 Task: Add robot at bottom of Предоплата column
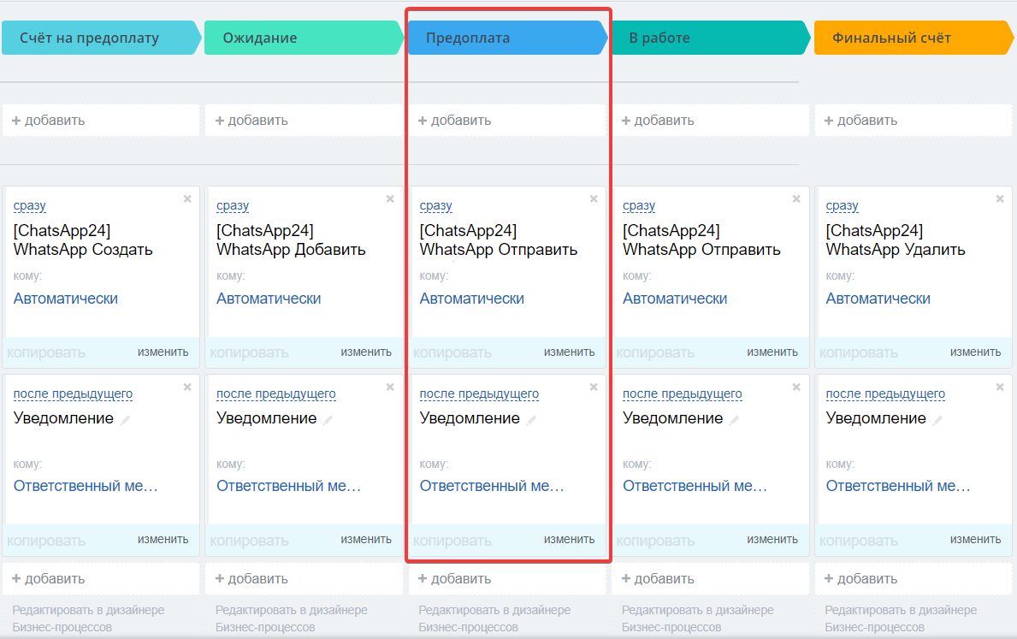(x=454, y=579)
